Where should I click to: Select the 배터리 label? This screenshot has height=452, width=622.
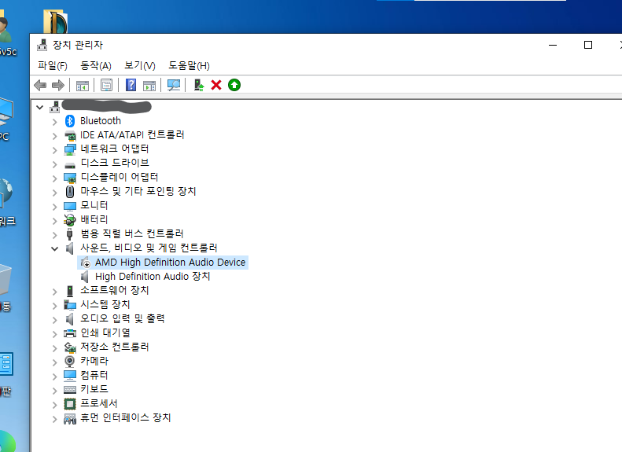(94, 219)
